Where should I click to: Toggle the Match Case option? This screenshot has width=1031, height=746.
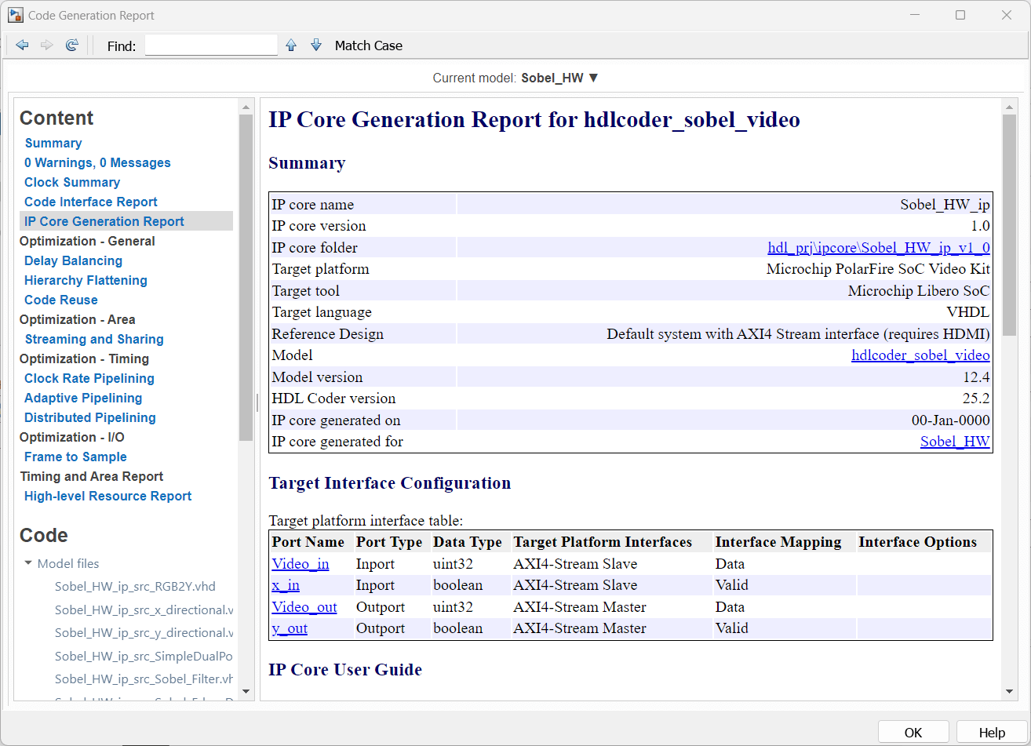[368, 45]
